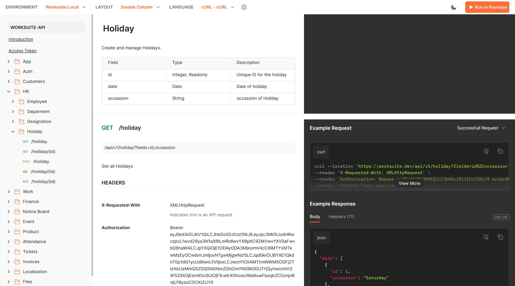
Task: Open the settings gear in top bar
Action: tap(244, 7)
